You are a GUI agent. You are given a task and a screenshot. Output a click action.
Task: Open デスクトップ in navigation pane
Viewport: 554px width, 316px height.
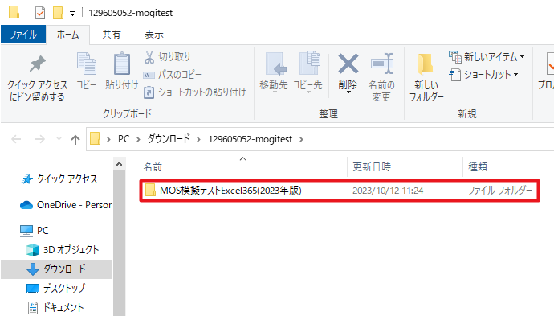pyautogui.click(x=56, y=288)
